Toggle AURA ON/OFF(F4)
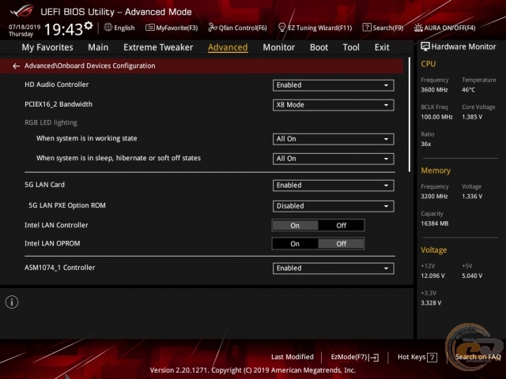506x379 pixels. pos(444,28)
